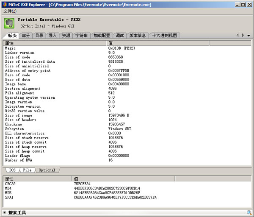Open the 资源 tab
Image resolution: width=254 pixels, height=217 pixels.
point(66,36)
